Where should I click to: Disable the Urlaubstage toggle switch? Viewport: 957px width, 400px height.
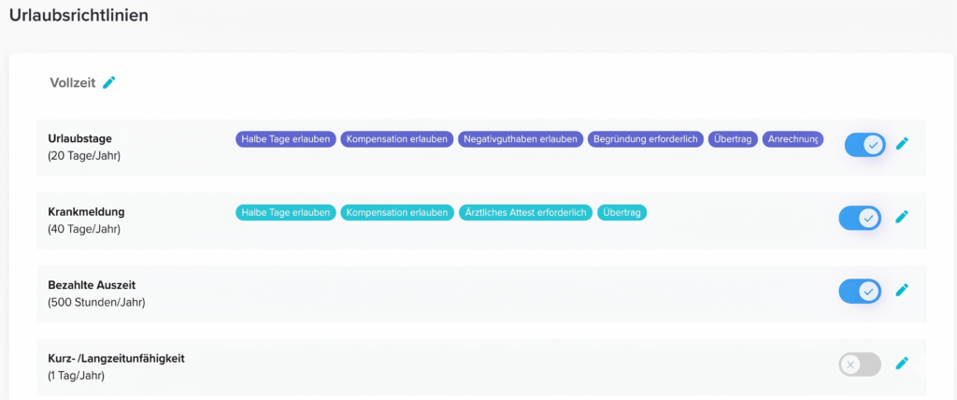click(x=864, y=145)
